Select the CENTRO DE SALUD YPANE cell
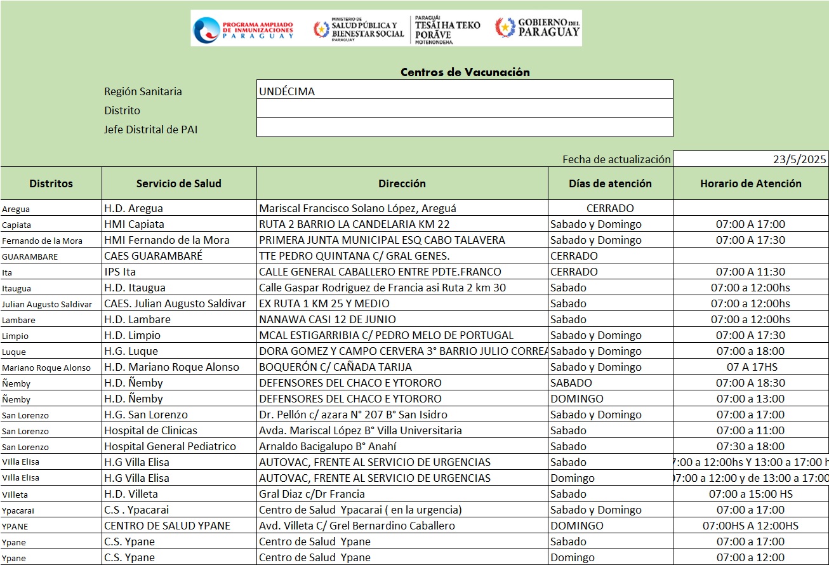Viewport: 829px width, 565px height. coord(179,526)
